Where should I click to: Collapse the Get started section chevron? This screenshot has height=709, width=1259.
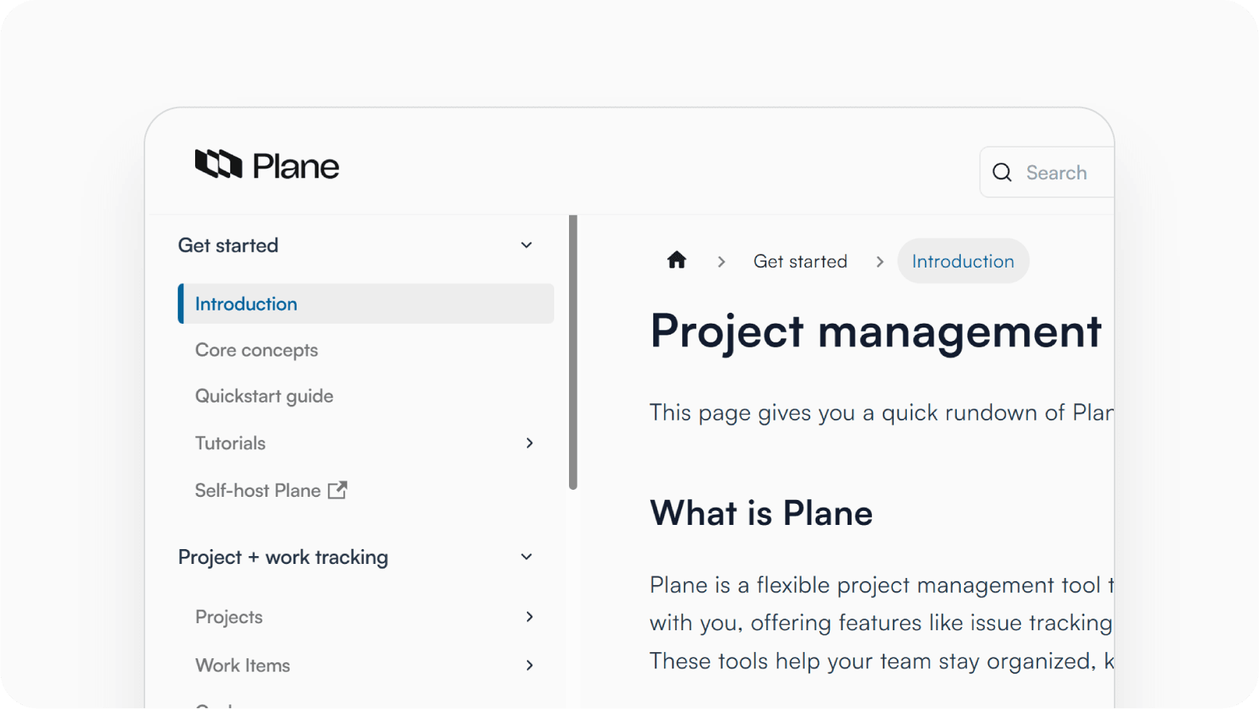[x=527, y=245]
